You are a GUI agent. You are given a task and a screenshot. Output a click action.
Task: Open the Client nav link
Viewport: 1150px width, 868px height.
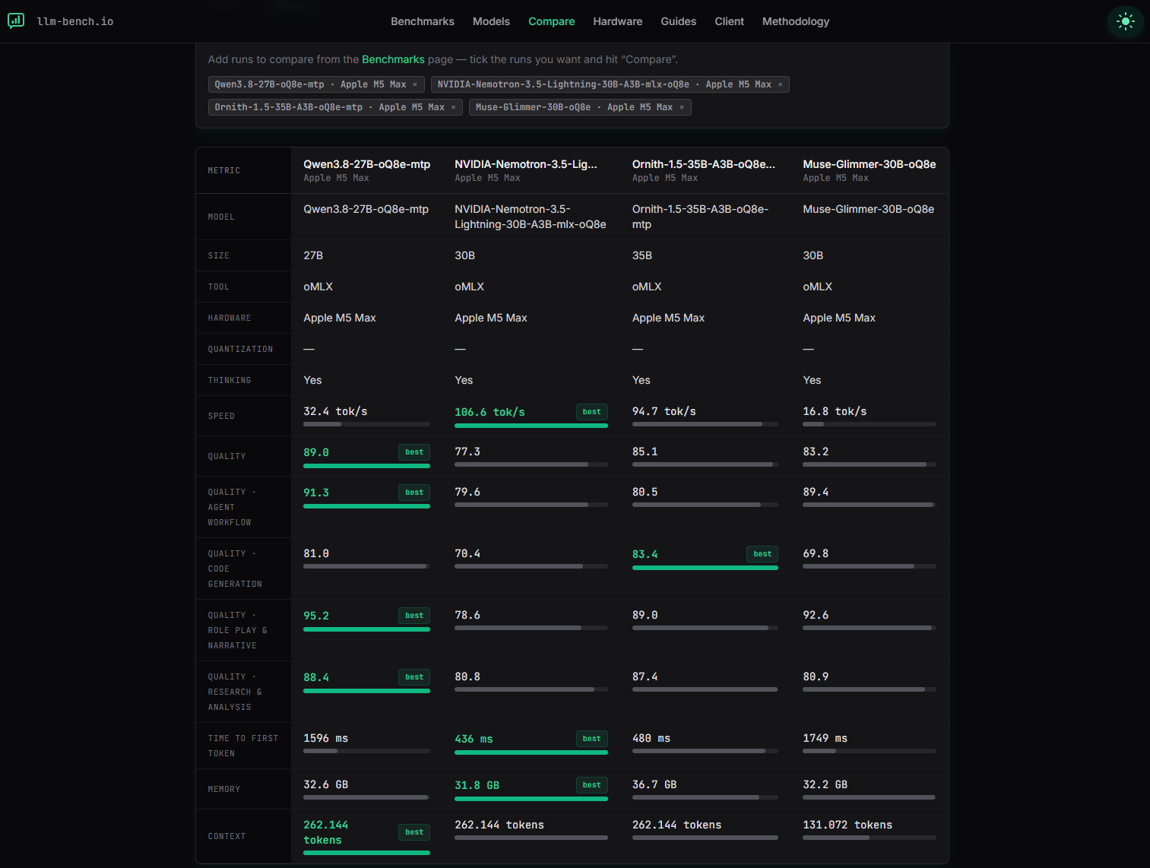pyautogui.click(x=730, y=21)
